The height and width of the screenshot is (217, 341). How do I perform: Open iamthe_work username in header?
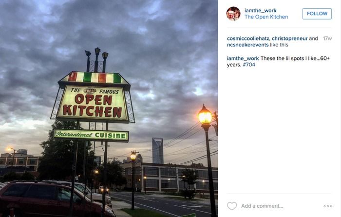tap(260, 10)
